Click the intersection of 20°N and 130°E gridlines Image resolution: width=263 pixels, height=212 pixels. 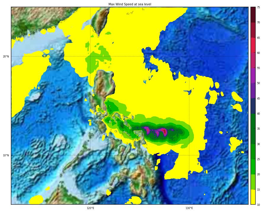(x=189, y=56)
